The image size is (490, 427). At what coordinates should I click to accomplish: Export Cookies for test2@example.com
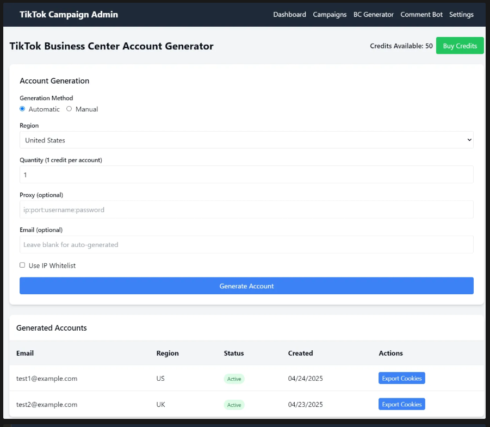coord(401,404)
